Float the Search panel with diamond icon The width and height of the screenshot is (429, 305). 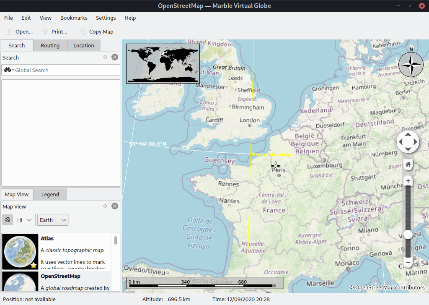click(105, 57)
